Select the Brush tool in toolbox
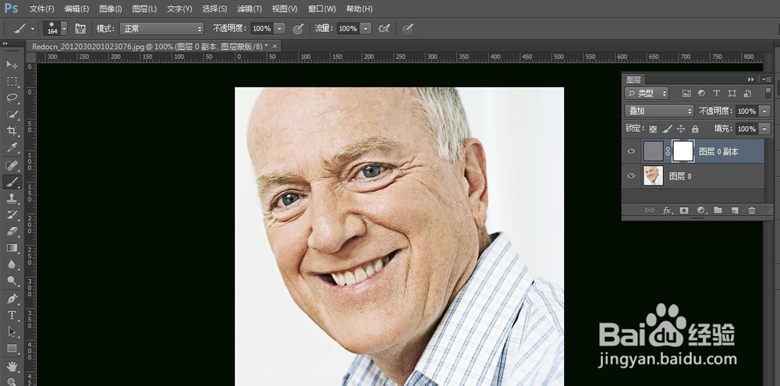Image resolution: width=780 pixels, height=386 pixels. (x=12, y=182)
